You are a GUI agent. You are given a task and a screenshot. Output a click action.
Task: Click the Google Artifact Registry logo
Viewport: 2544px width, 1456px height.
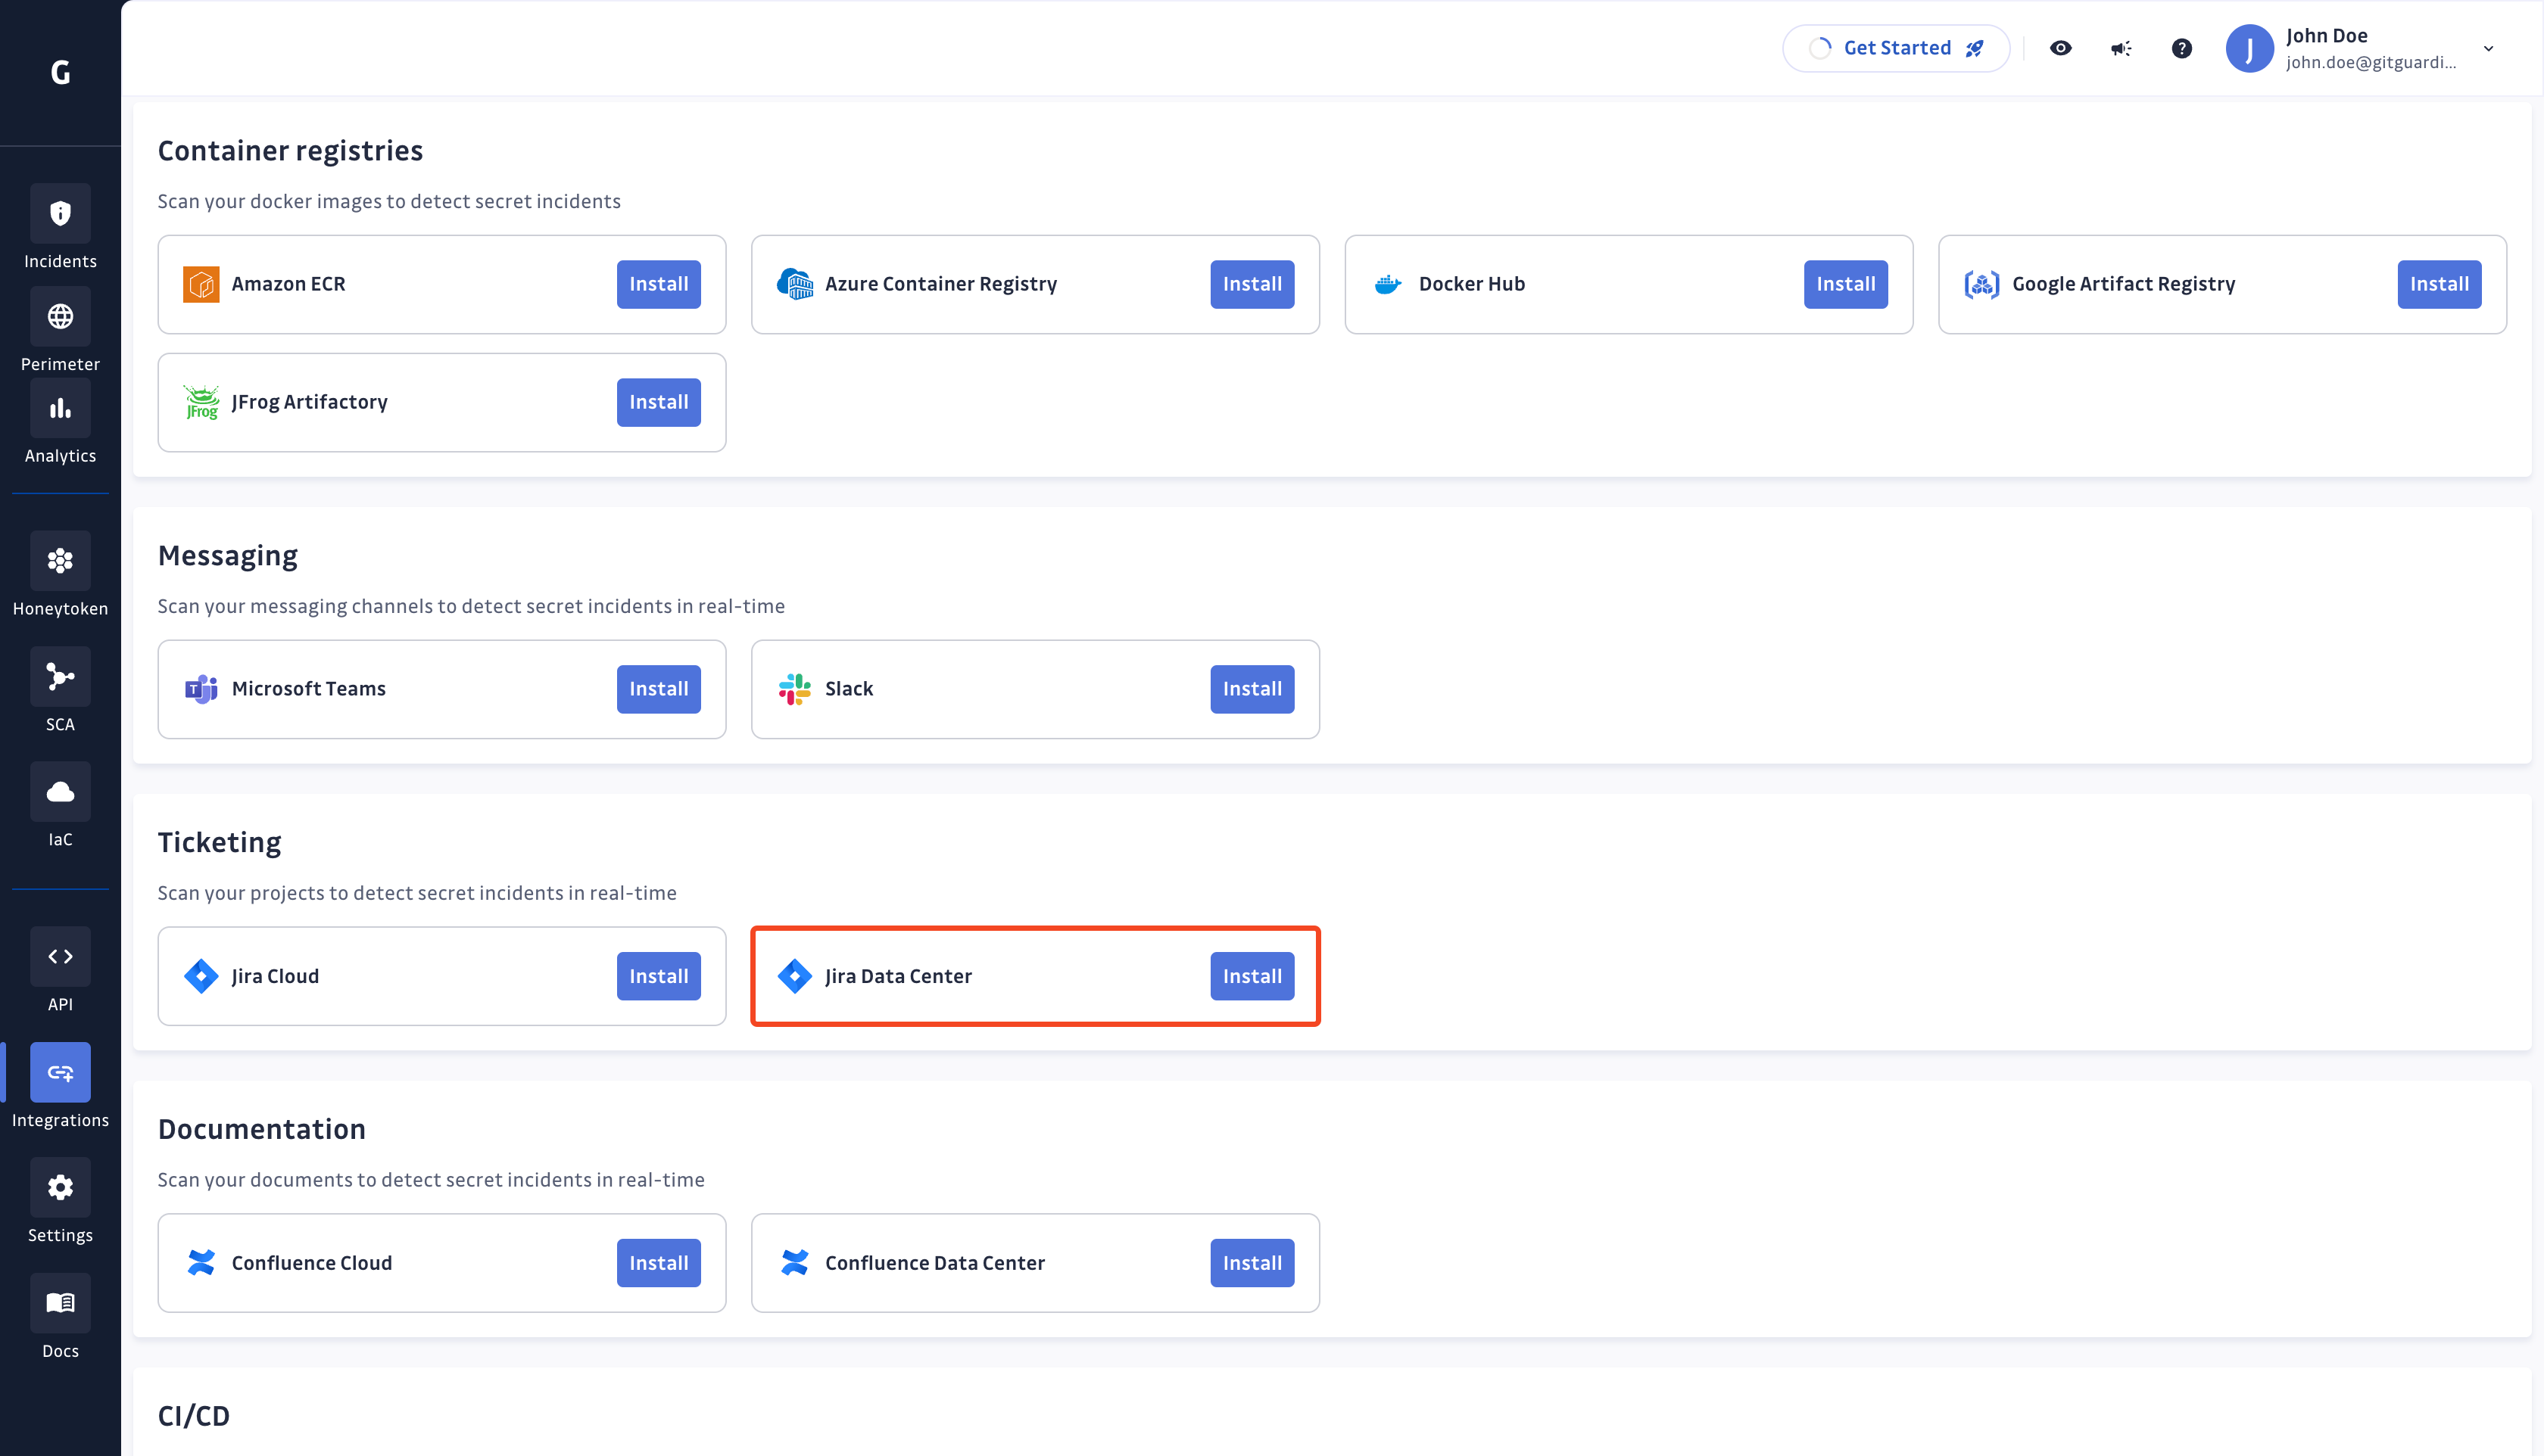pos(1981,284)
